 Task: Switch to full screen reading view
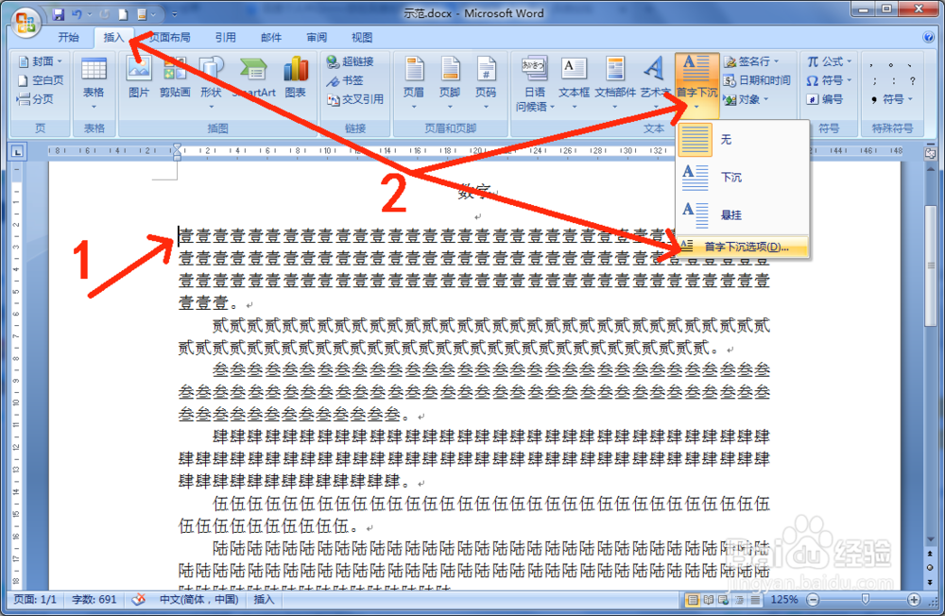[x=708, y=600]
